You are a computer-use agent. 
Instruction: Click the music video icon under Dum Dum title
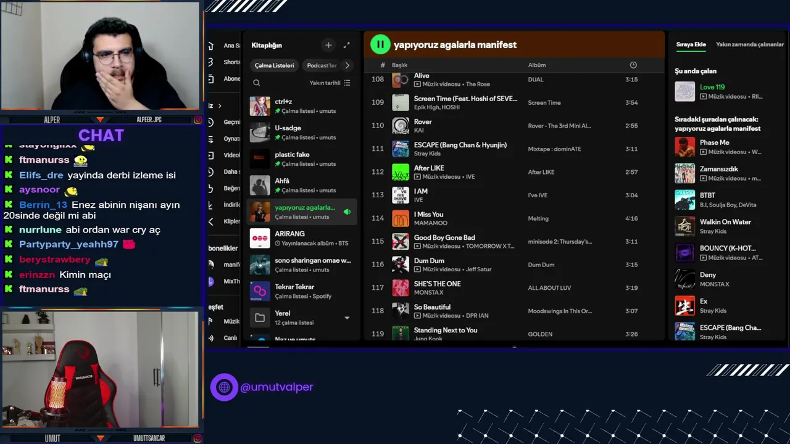(417, 269)
